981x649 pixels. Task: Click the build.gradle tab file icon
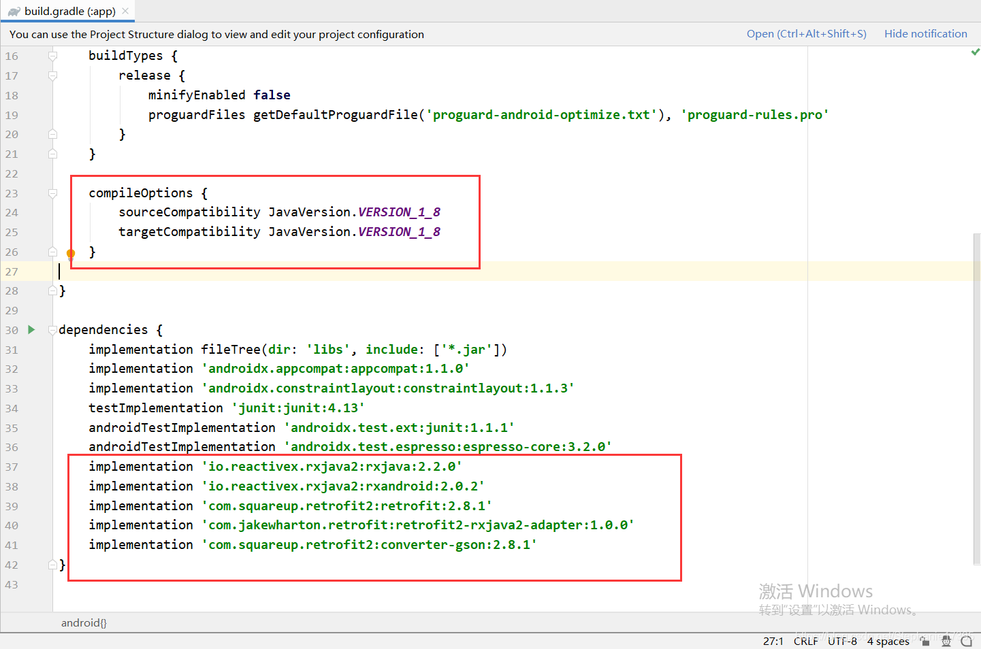pos(14,12)
